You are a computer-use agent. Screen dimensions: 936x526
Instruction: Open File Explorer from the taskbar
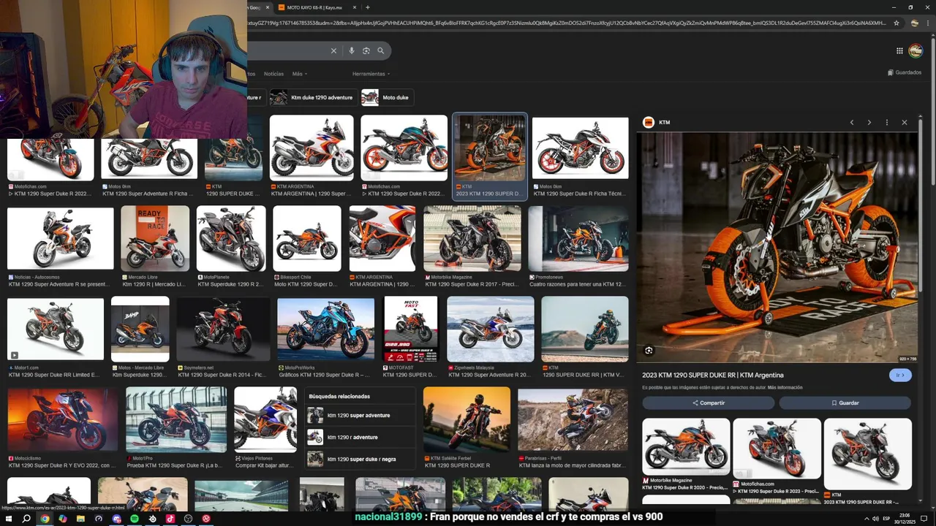coord(80,519)
